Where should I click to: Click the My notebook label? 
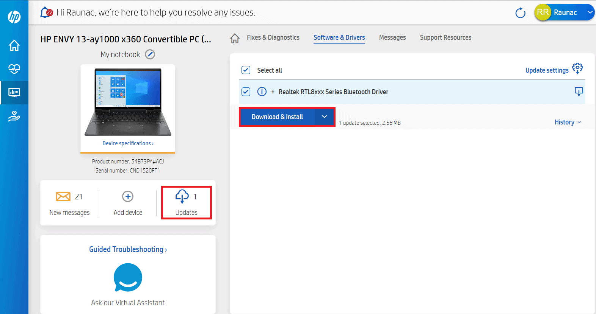point(120,54)
